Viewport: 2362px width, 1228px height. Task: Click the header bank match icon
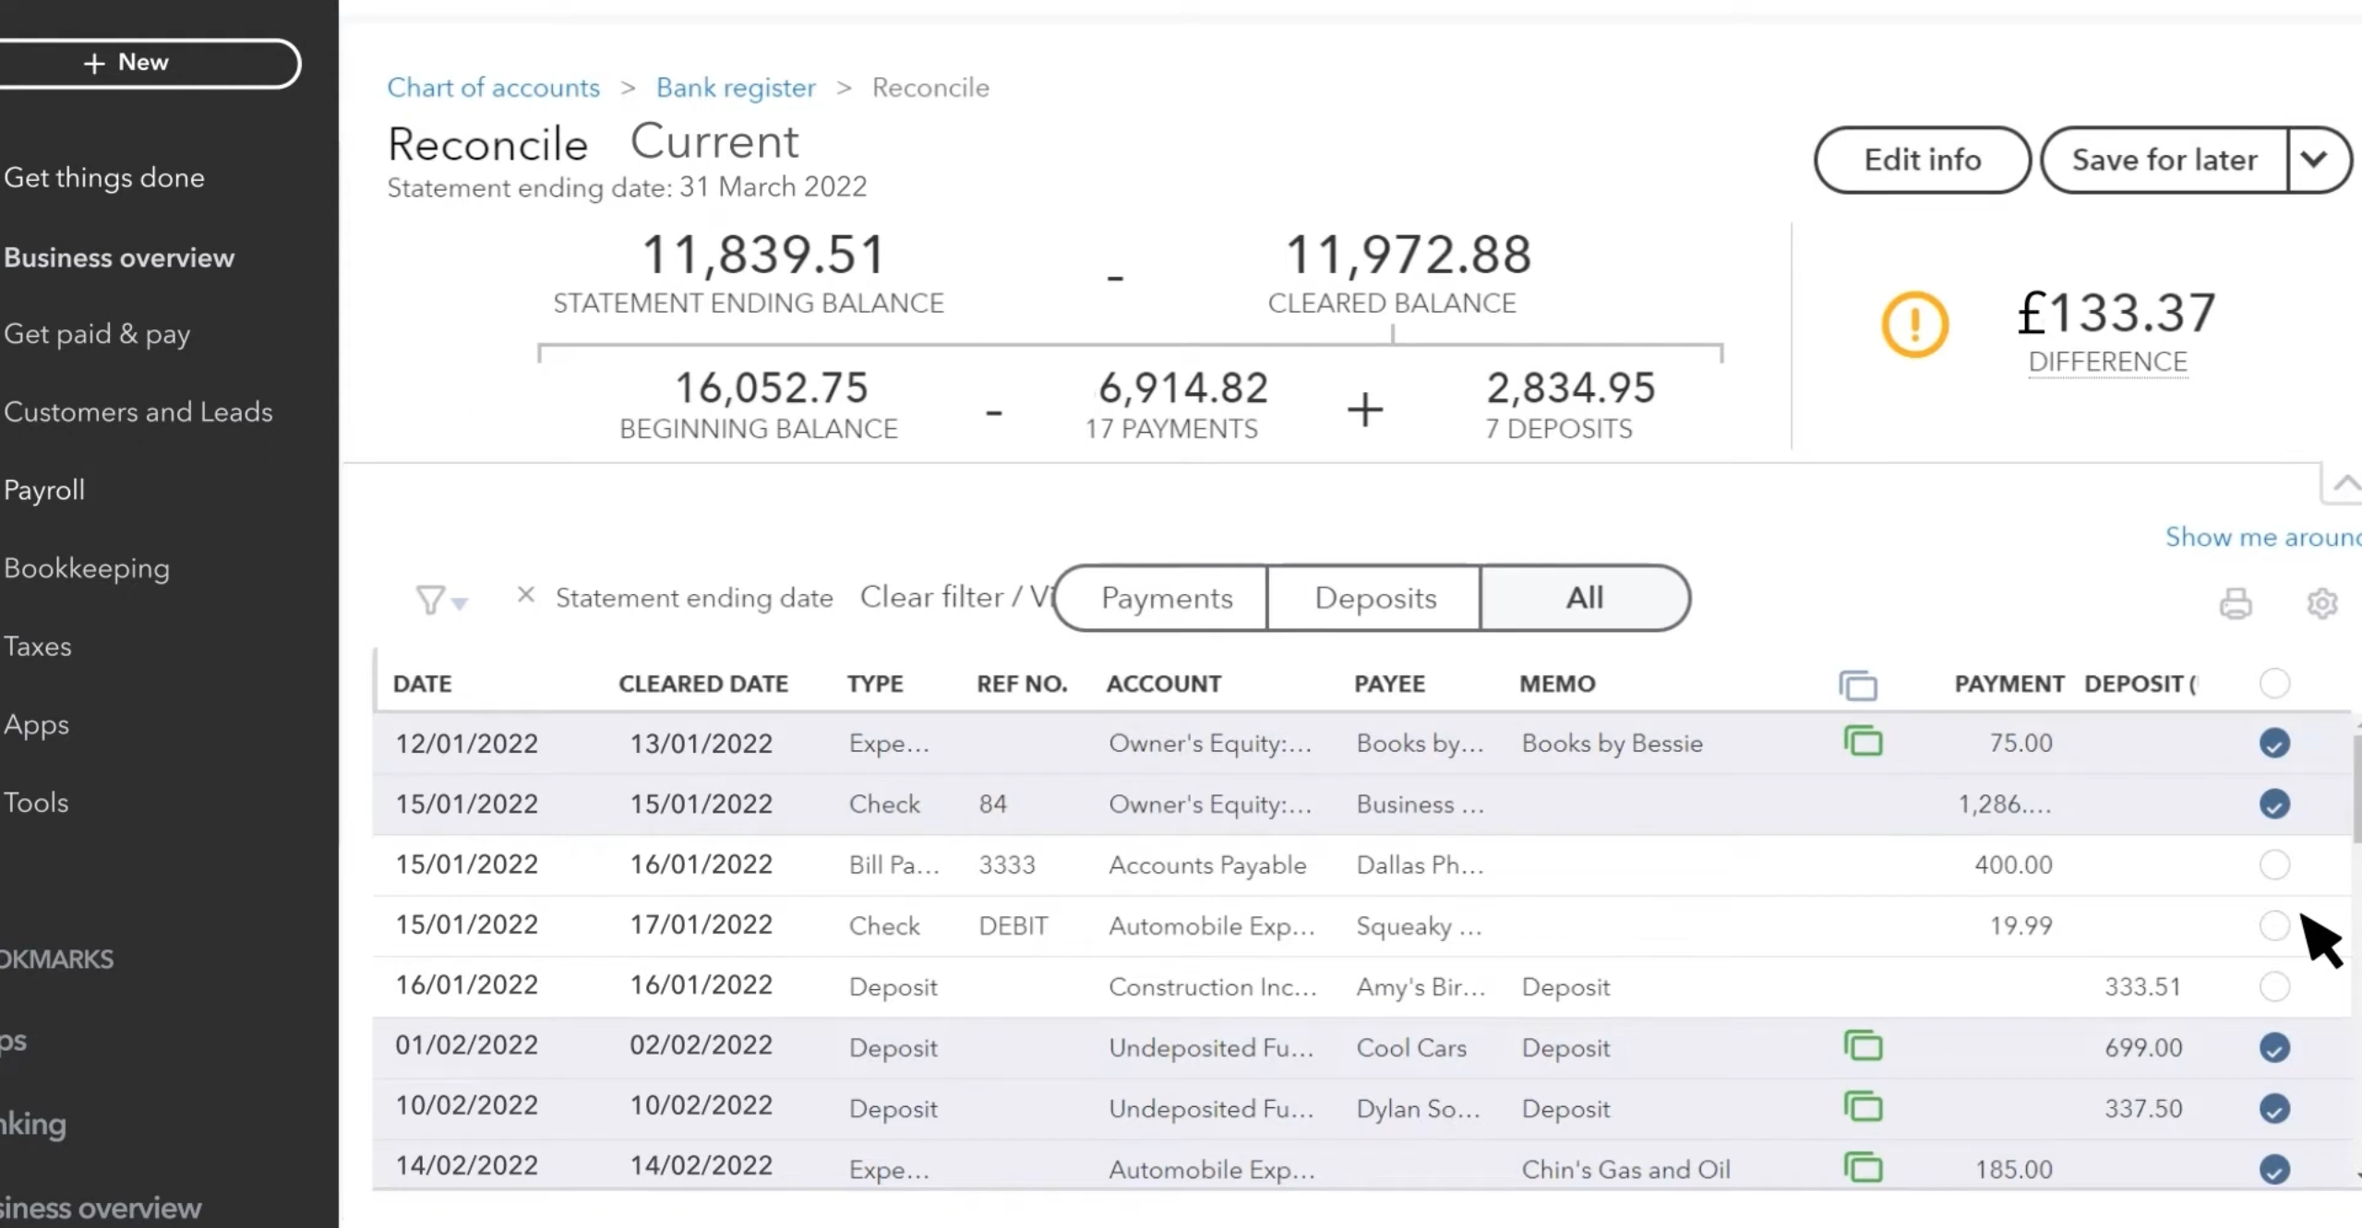pyautogui.click(x=1857, y=685)
